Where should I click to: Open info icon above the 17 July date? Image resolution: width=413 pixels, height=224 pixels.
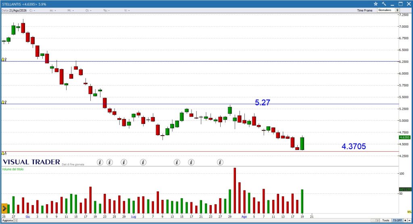191,162
